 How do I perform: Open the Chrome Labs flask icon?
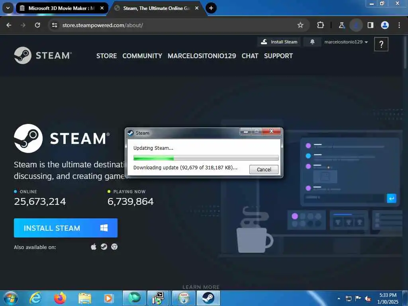pyautogui.click(x=341, y=25)
